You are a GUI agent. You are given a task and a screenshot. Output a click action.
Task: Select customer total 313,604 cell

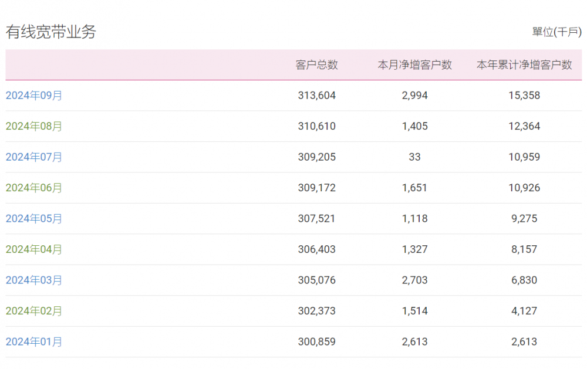317,96
